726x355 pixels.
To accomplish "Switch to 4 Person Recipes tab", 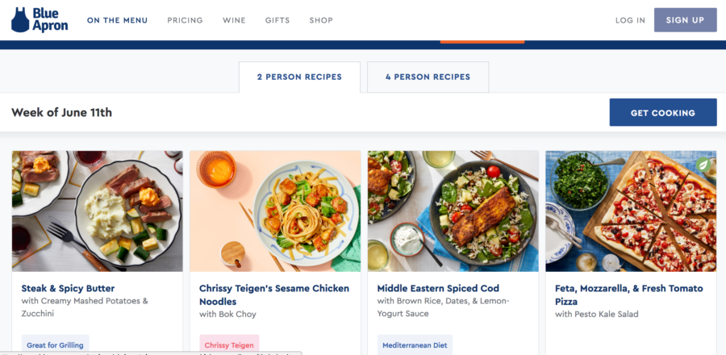I will (x=428, y=77).
